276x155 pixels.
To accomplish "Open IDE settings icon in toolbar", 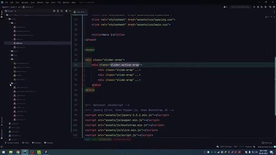I will (274, 7).
